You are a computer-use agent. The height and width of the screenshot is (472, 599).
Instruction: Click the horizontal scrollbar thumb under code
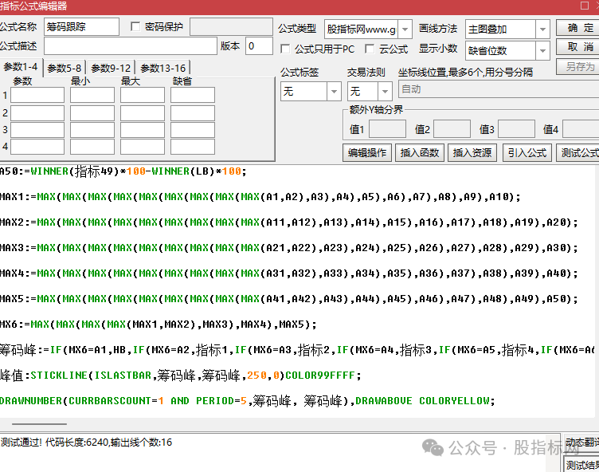point(39,424)
